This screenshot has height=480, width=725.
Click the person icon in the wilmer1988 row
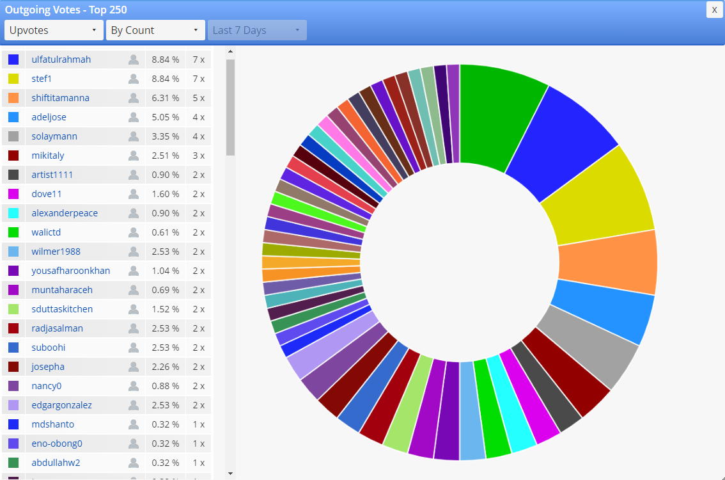coord(134,252)
